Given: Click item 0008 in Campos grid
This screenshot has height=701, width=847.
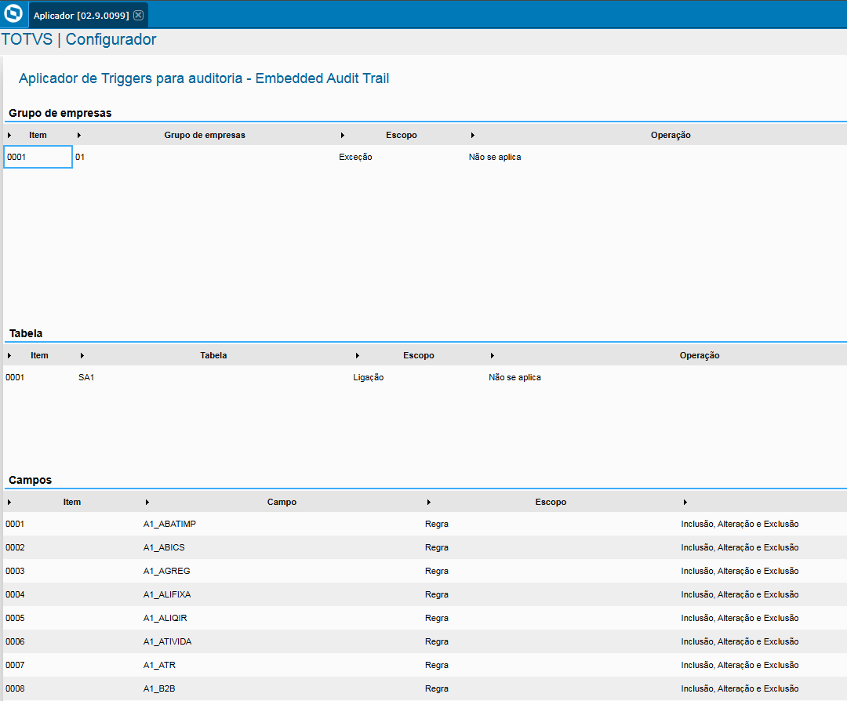Looking at the screenshot, I should click(x=15, y=688).
